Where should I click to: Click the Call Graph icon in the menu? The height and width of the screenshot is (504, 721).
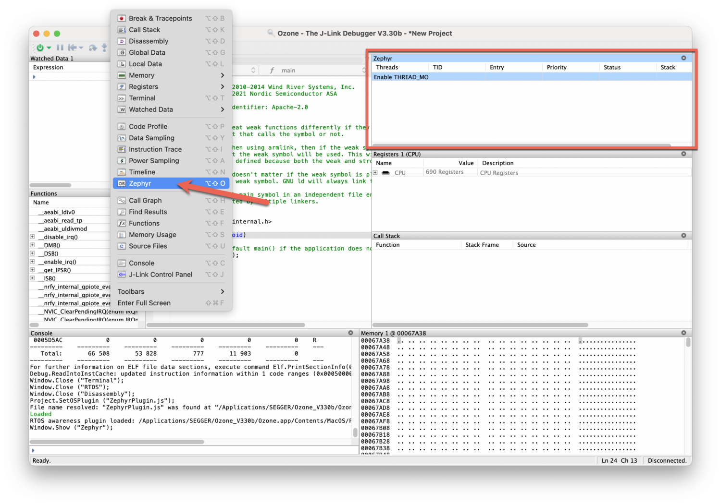tap(122, 200)
